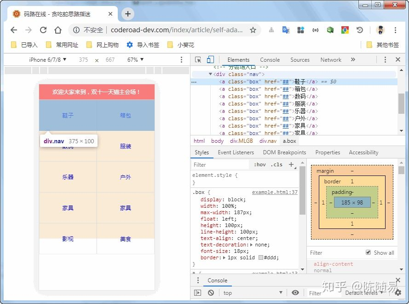Show the console sidebar
The image size is (409, 304).
tap(198, 292)
